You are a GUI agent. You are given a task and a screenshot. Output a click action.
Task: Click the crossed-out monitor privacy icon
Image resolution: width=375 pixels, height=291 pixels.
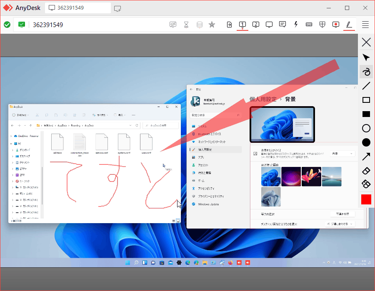(x=172, y=25)
